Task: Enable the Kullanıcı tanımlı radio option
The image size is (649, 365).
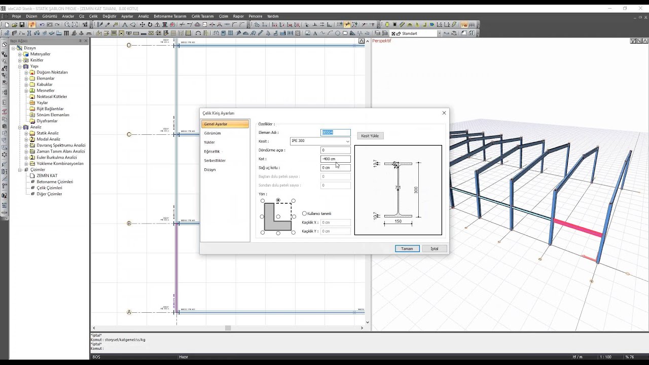Action: pyautogui.click(x=304, y=213)
